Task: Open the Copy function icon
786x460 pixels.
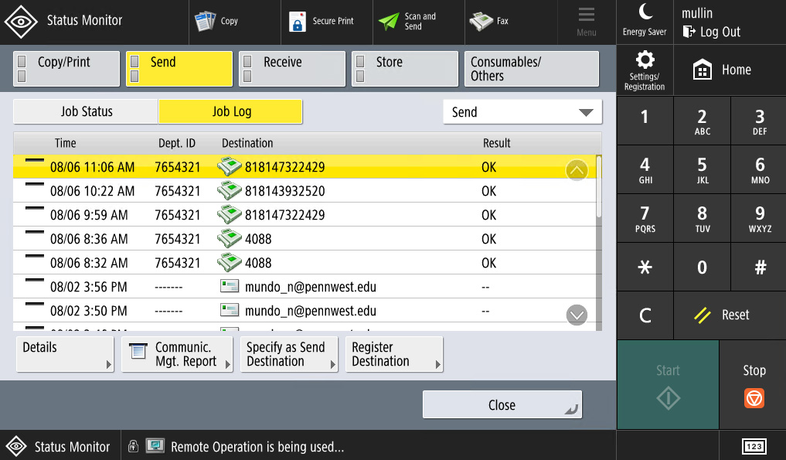Action: tap(205, 21)
